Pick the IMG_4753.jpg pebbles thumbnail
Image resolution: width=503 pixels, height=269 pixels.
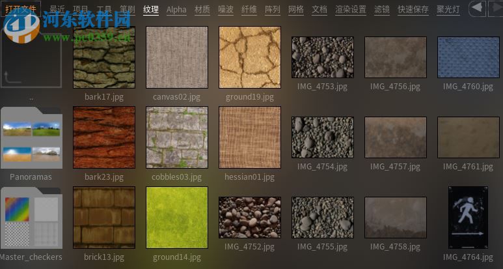pos(322,57)
